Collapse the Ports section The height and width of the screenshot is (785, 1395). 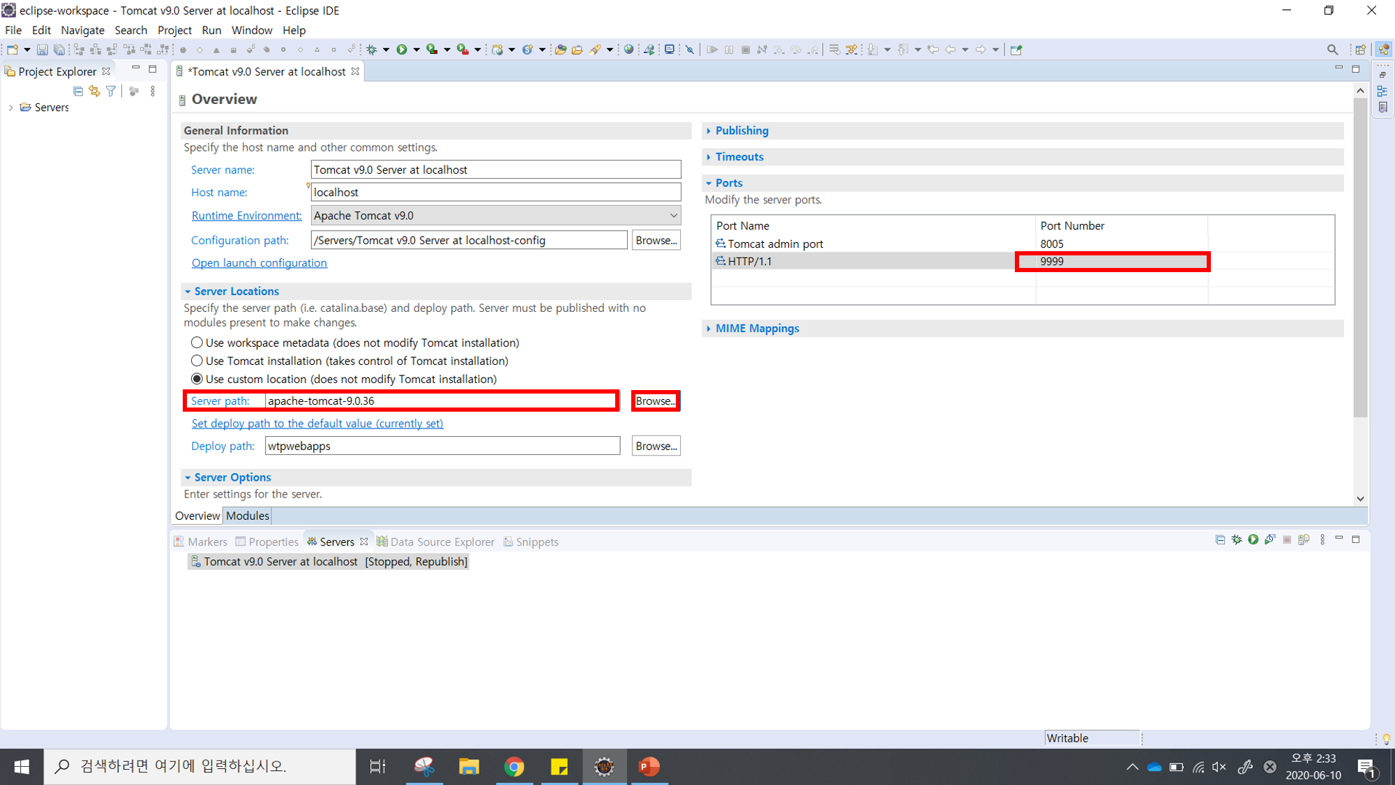(x=709, y=183)
